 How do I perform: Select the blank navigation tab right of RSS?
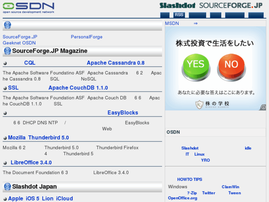coord(197,15)
